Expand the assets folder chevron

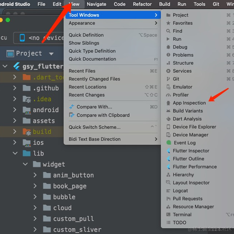tap(15, 120)
